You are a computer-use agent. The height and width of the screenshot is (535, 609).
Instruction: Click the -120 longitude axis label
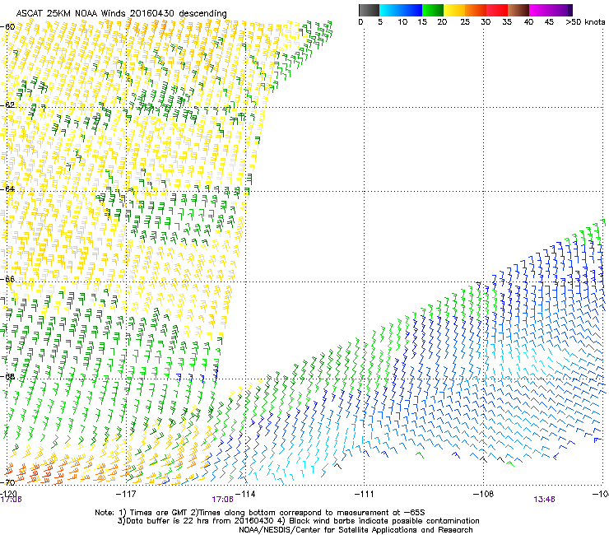pyautogui.click(x=8, y=493)
